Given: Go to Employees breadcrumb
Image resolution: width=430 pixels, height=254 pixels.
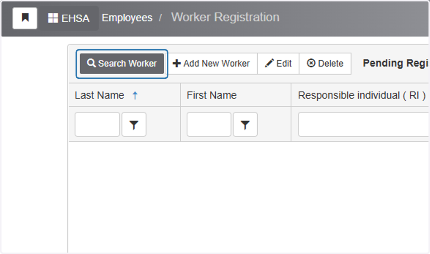Looking at the screenshot, I should click(x=127, y=18).
